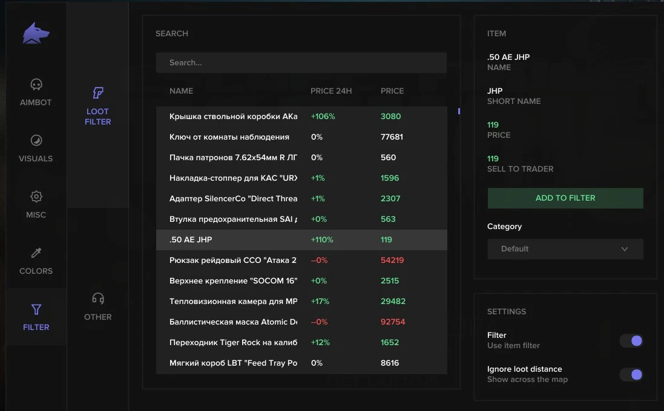Open the Aimbot skull icon
The height and width of the screenshot is (411, 664).
36,85
